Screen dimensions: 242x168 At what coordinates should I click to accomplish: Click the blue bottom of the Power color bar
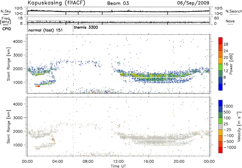coord(221,87)
